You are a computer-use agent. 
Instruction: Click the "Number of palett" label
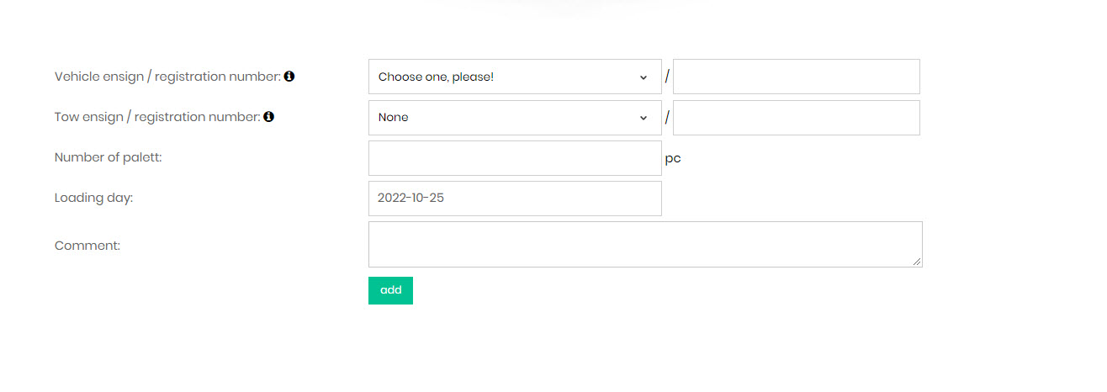pos(108,157)
